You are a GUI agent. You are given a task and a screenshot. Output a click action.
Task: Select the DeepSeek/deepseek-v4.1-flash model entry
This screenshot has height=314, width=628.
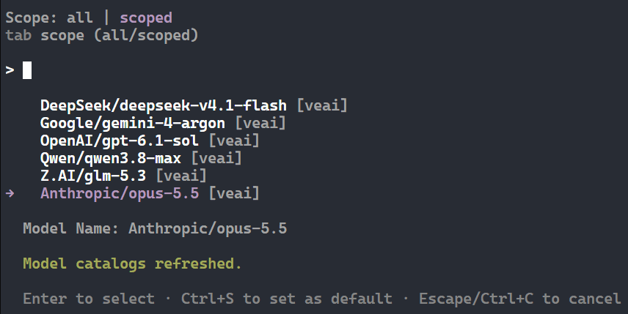[x=194, y=105]
